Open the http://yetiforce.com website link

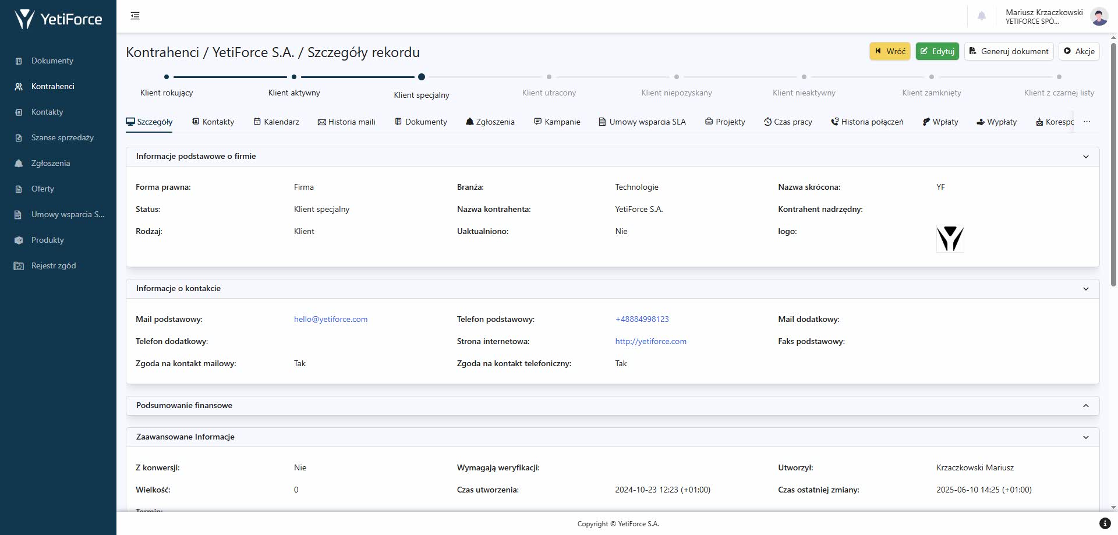[x=650, y=341]
